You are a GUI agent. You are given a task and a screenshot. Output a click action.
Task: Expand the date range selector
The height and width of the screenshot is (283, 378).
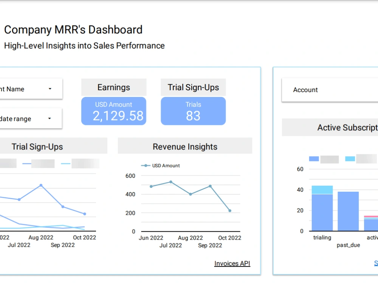click(30, 118)
